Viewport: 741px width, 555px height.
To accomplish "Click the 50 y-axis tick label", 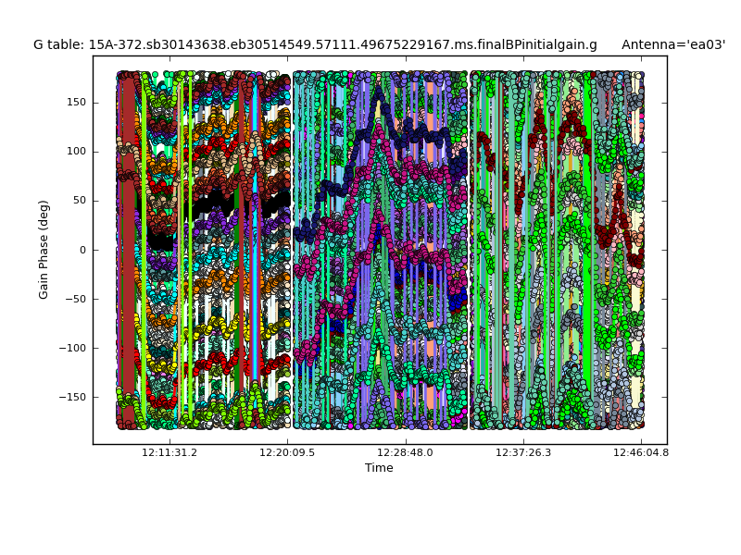I will pos(80,201).
